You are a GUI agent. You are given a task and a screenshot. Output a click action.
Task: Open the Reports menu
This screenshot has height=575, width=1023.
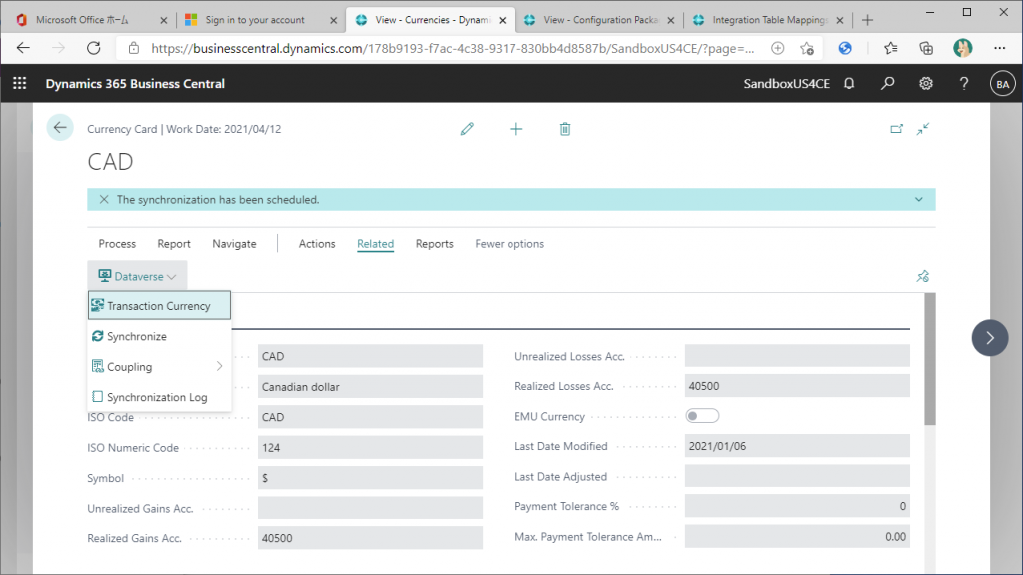434,244
